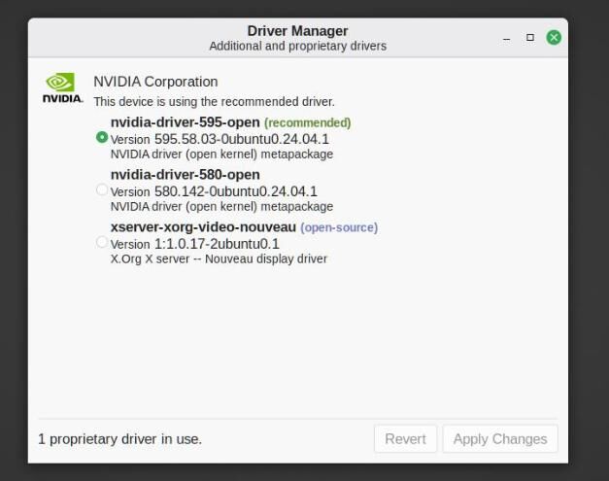Select the nvidia-driver-580-open radio button
The width and height of the screenshot is (609, 481).
[x=102, y=189]
